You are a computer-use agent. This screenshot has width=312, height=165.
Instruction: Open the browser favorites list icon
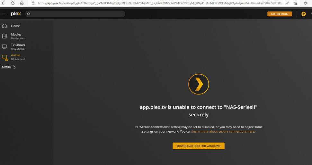coord(306,3)
